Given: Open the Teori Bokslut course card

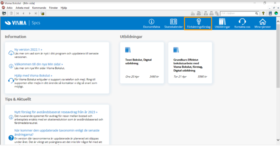Looking at the screenshot, I should pyautogui.click(x=142, y=63).
